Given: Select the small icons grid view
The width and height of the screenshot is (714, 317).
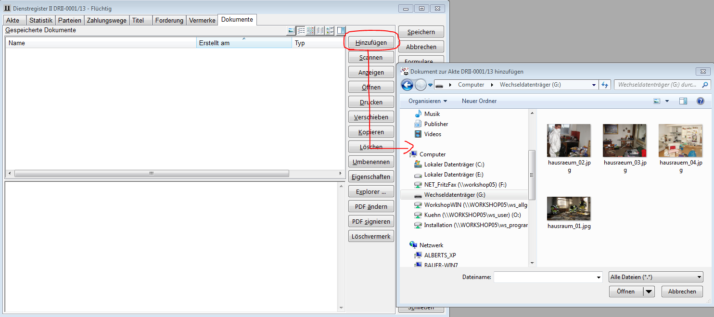Looking at the screenshot, I should (311, 31).
